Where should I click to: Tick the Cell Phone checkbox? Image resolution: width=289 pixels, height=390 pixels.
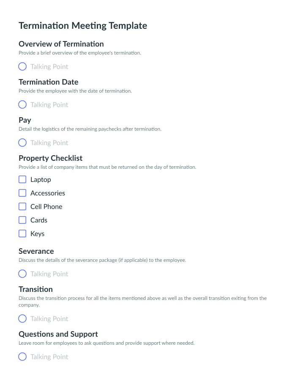pos(22,206)
